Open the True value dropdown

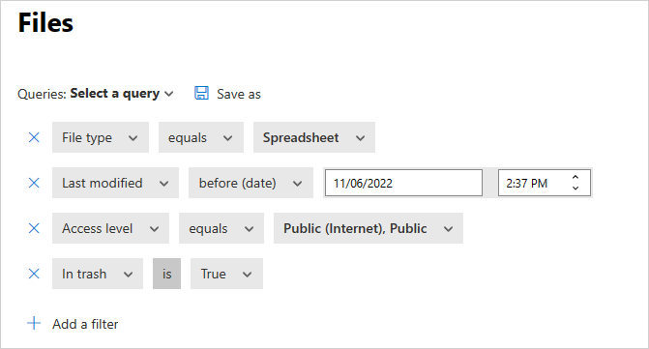[x=226, y=274]
